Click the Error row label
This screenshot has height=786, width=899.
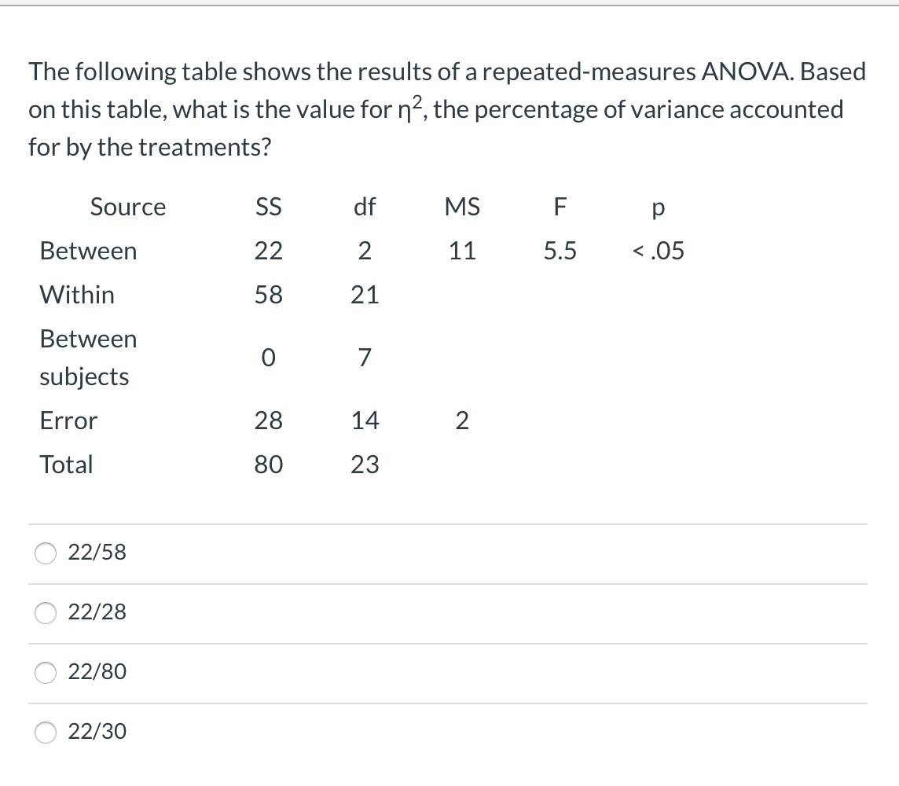pyautogui.click(x=68, y=421)
